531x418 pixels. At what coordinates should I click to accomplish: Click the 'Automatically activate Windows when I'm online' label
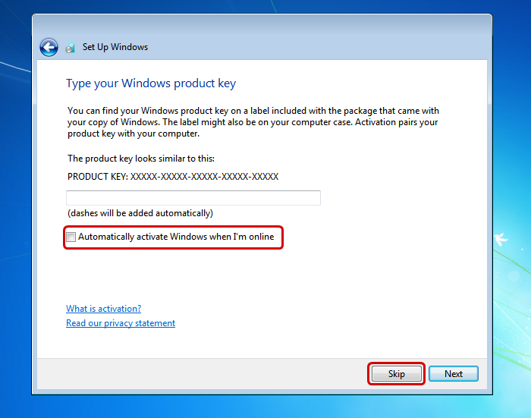[x=176, y=237]
